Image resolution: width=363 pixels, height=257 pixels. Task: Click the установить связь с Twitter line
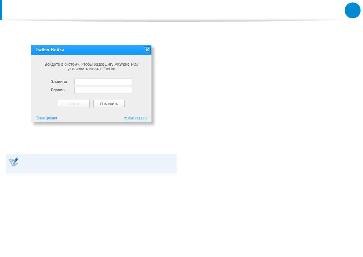91,69
